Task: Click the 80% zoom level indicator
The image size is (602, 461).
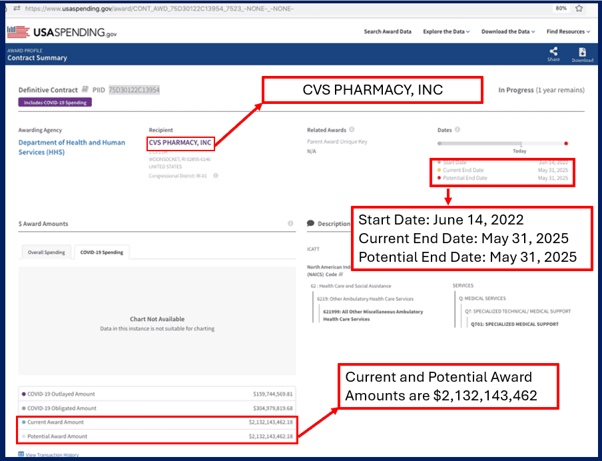Action: coord(561,8)
